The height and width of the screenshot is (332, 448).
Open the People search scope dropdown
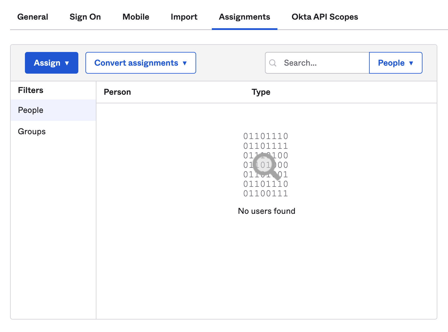tap(395, 63)
